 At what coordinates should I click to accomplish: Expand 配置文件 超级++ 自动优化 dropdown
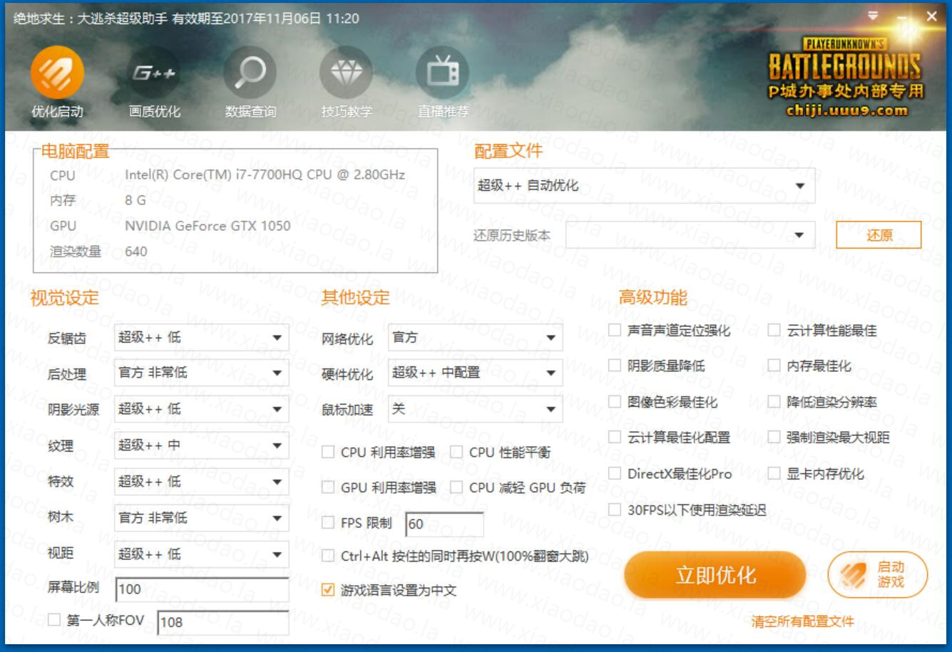(x=645, y=186)
